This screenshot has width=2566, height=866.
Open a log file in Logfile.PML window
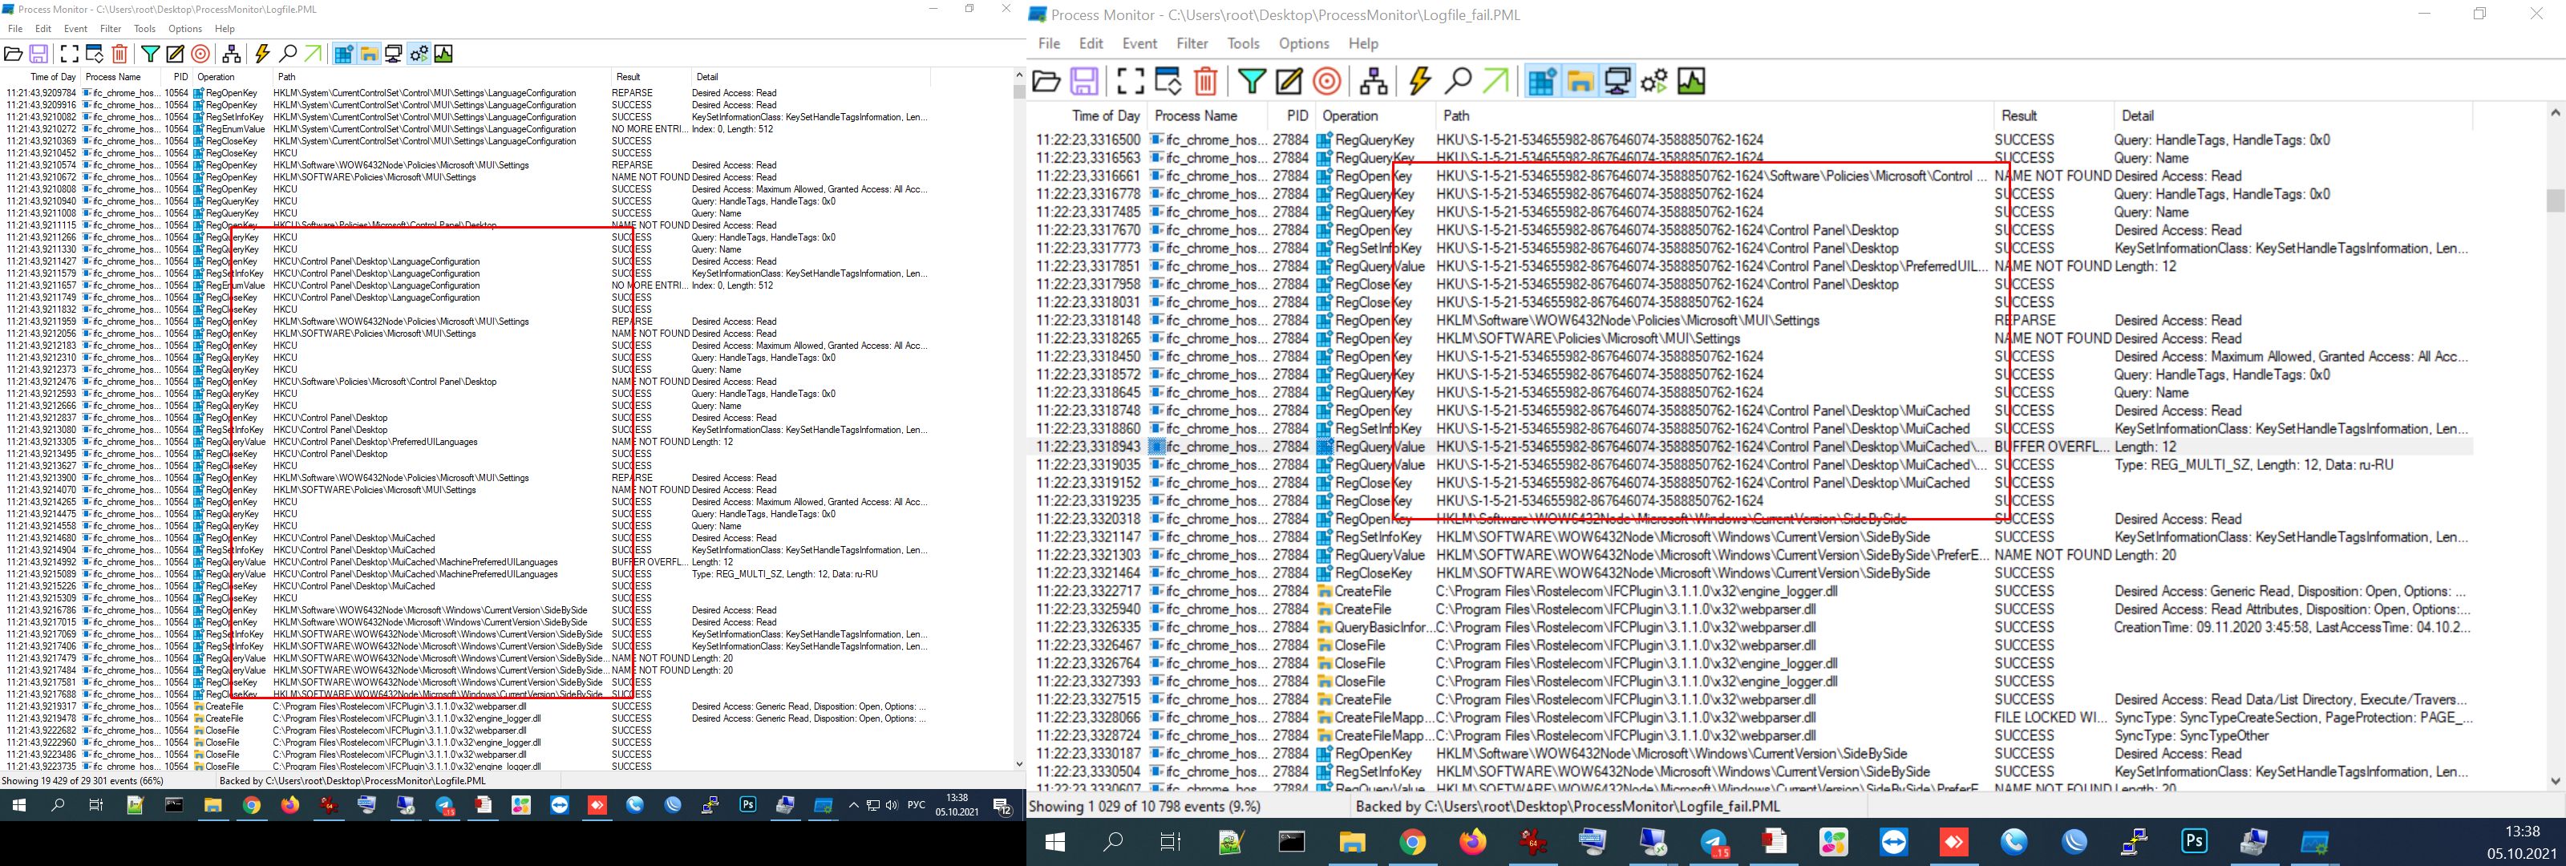(14, 54)
